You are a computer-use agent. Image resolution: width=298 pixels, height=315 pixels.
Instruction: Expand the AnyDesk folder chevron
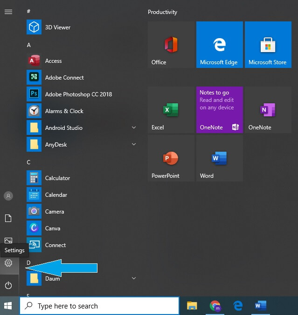point(134,144)
